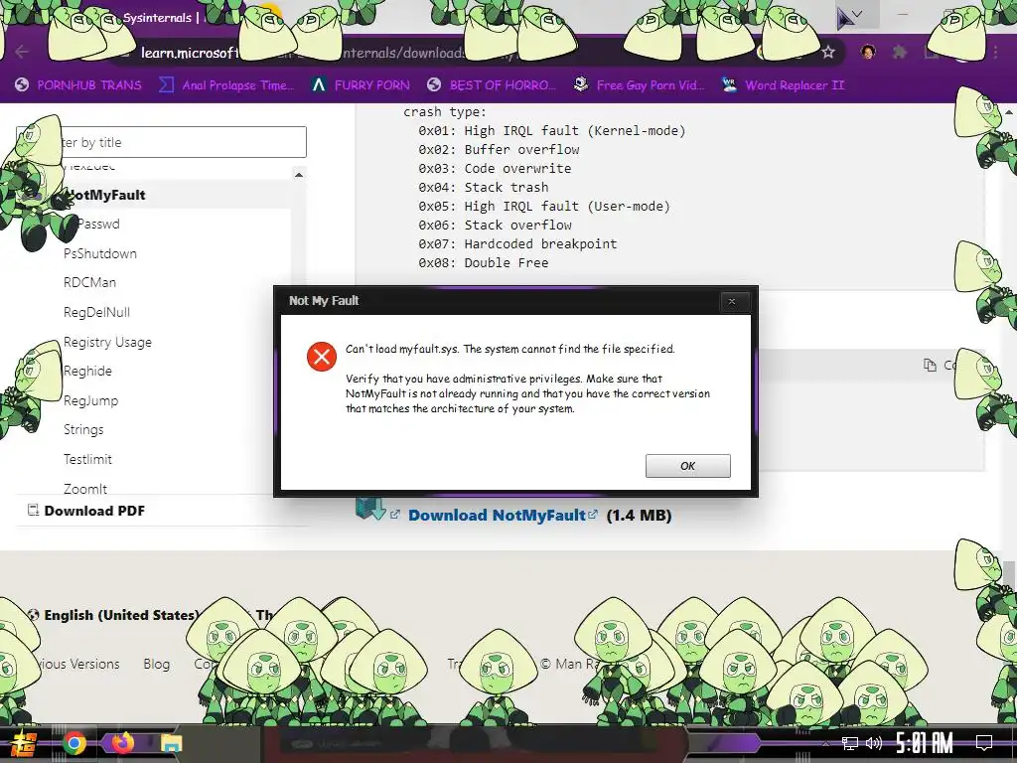The height and width of the screenshot is (763, 1017).
Task: Click the '0x06: Stack overflow' text
Action: pos(495,225)
